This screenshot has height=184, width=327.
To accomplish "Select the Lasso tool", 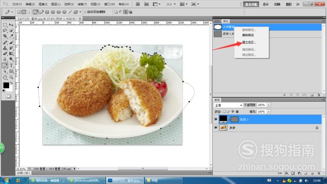I will 5,31.
